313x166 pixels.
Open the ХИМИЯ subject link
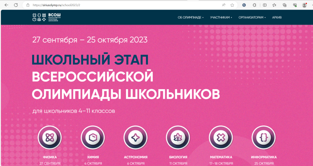(93, 157)
